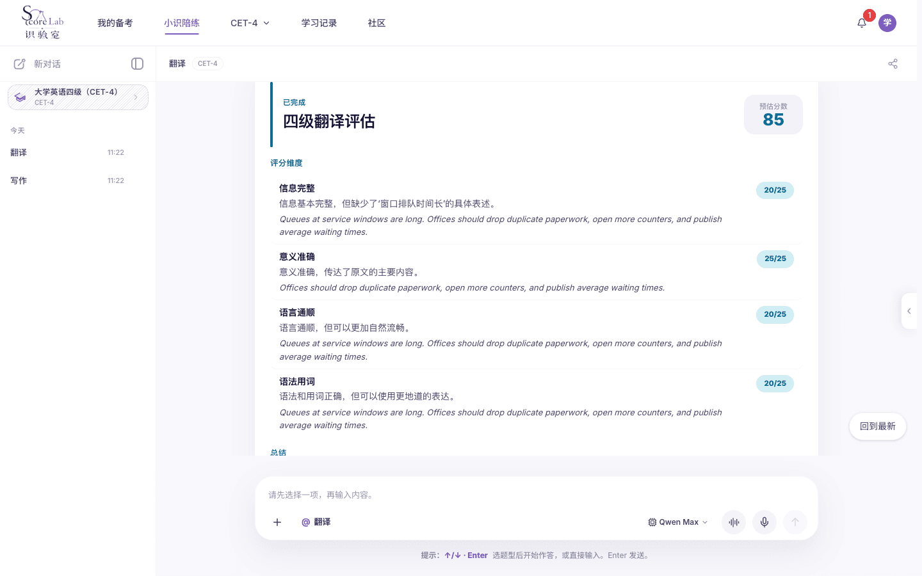The height and width of the screenshot is (576, 922).
Task: Click the 今天 date group label
Action: (17, 131)
